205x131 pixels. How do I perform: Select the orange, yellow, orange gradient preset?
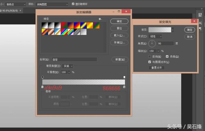pos(90,25)
